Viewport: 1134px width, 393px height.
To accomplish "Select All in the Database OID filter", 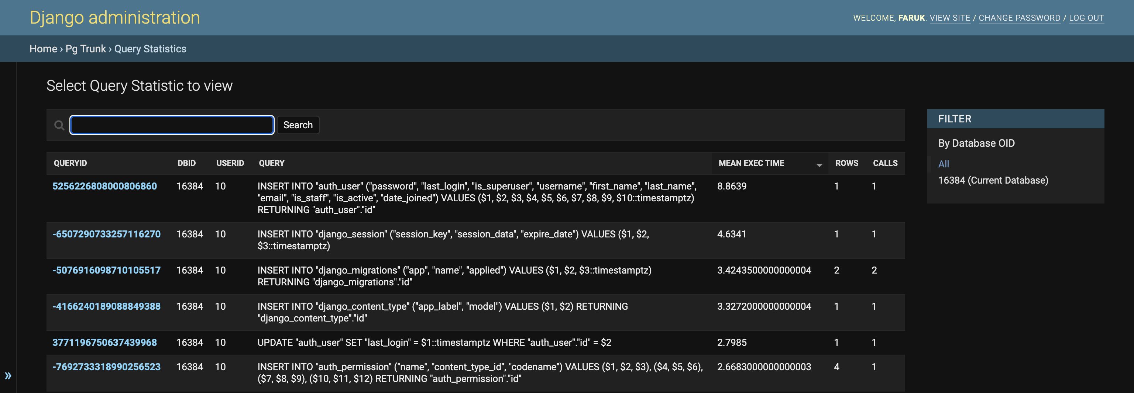I will 944,164.
